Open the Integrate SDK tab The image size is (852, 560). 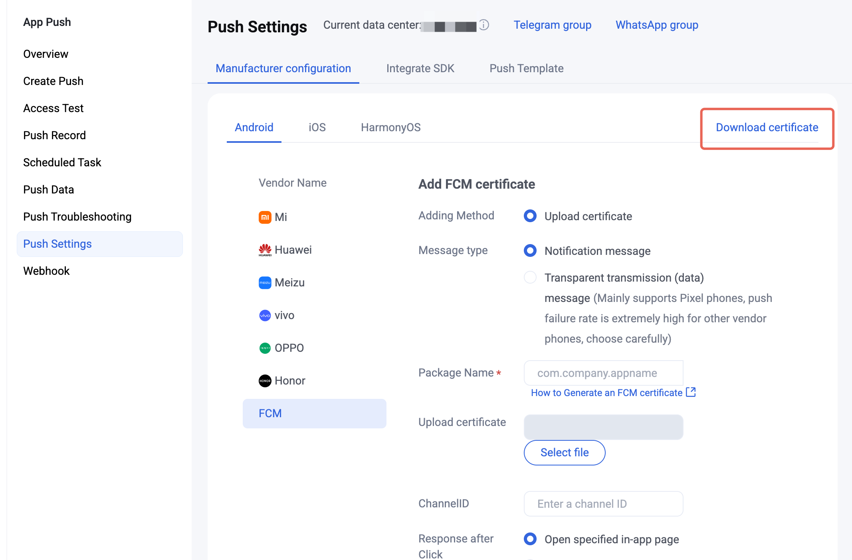pos(420,69)
